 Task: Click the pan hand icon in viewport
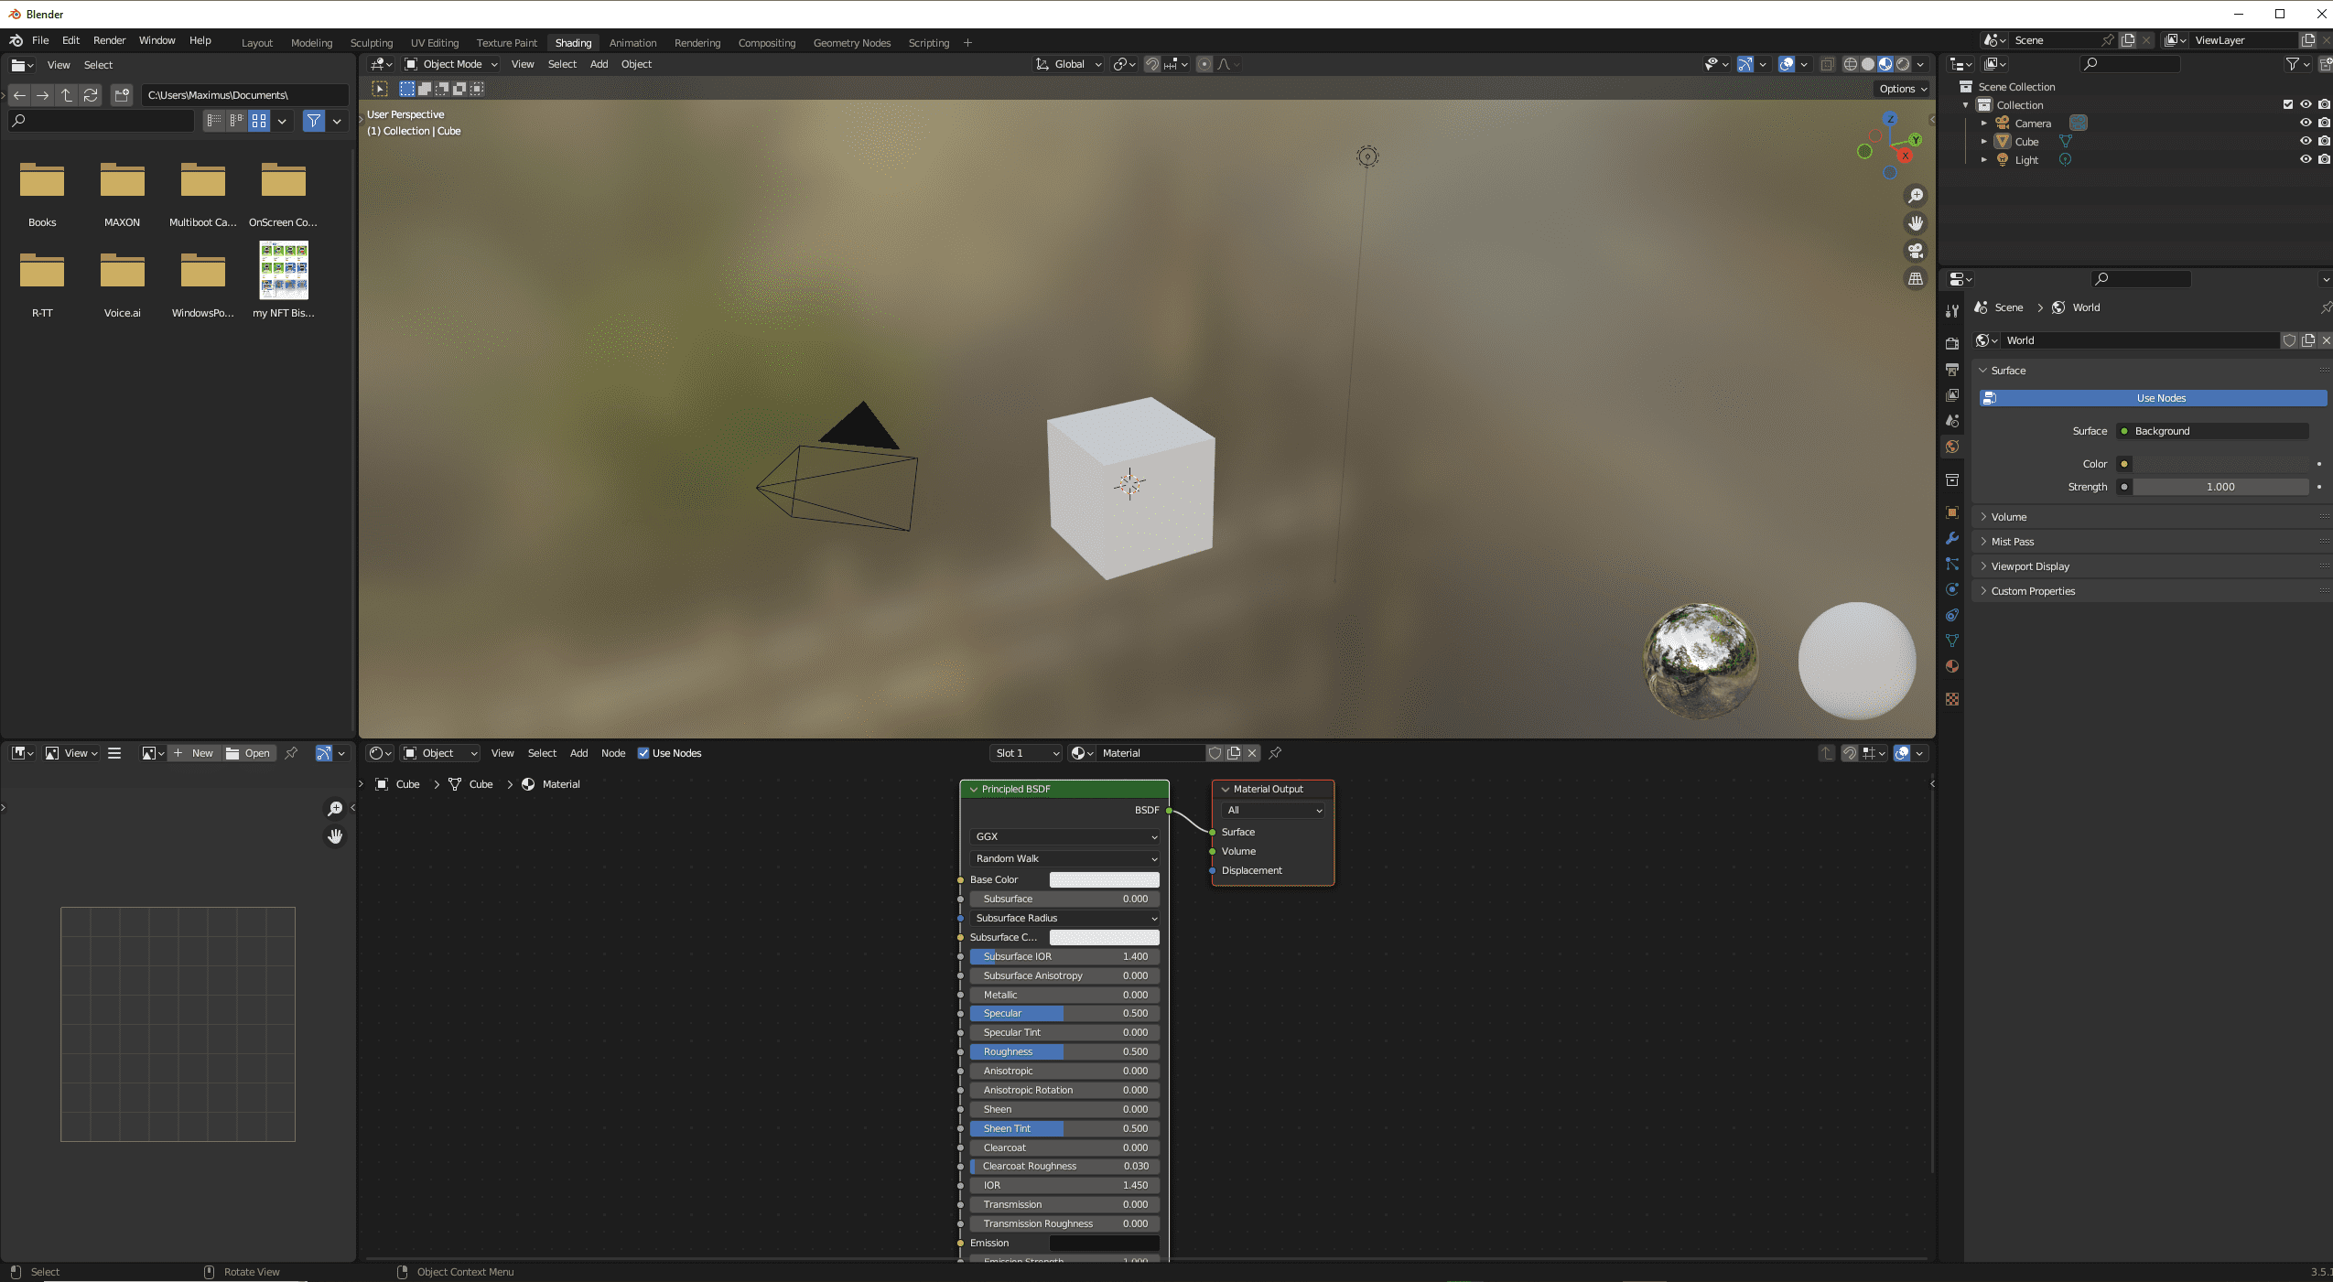[x=1915, y=223]
